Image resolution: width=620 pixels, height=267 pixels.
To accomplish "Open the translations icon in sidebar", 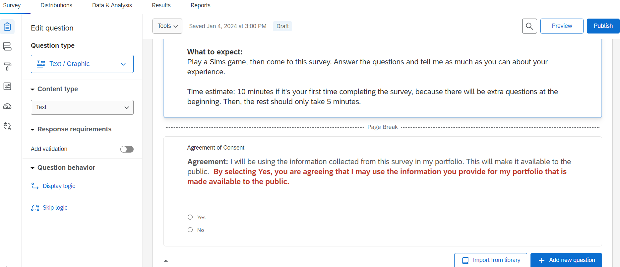I will click(x=7, y=126).
